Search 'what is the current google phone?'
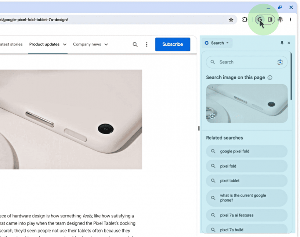The image size is (300, 237). coord(247,198)
